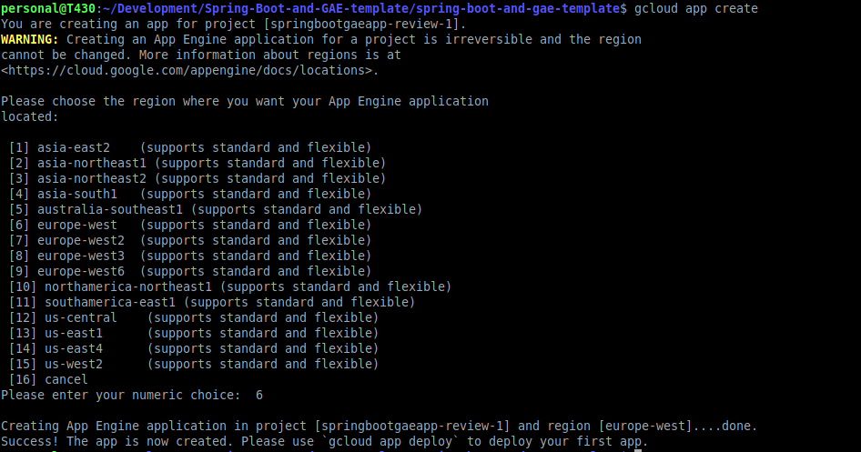861x452 pixels.
Task: Click the 'cannot be changed' warning line
Action: point(201,55)
